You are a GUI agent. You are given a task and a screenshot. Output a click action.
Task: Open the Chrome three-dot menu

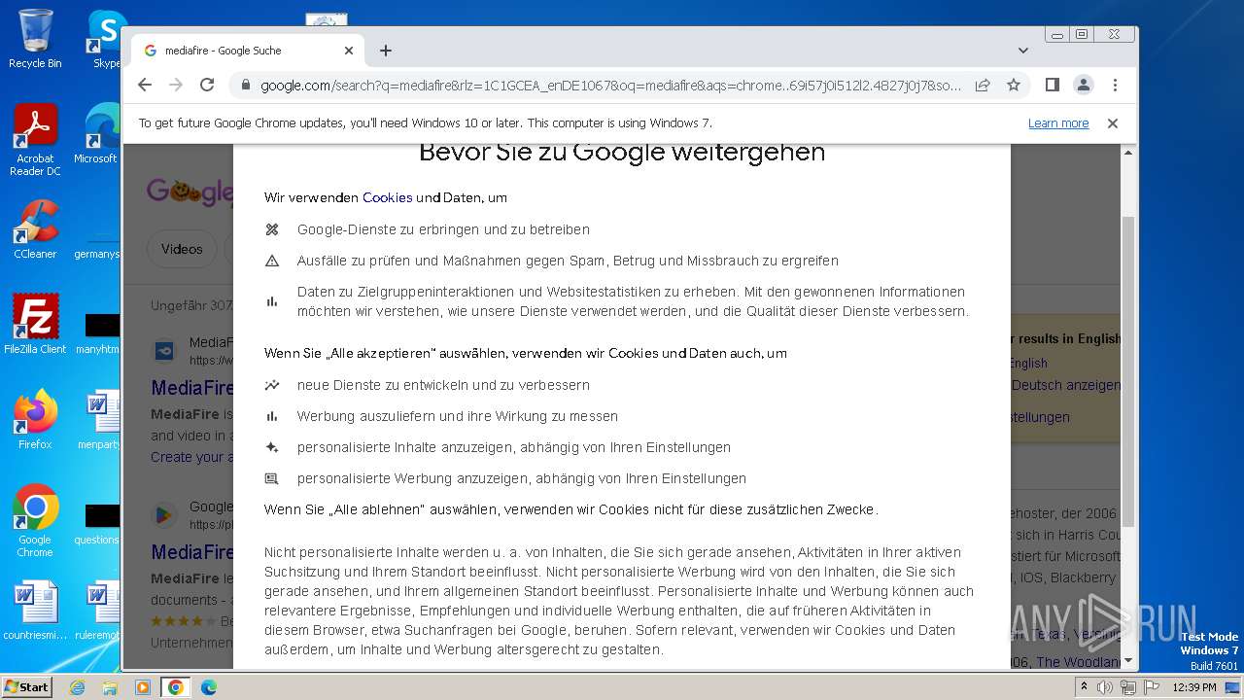pyautogui.click(x=1115, y=85)
